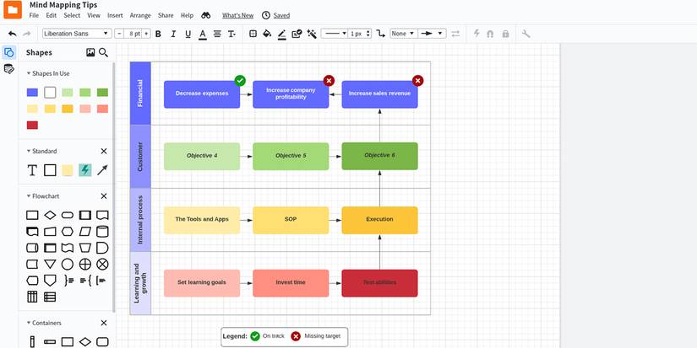Image resolution: width=697 pixels, height=348 pixels.
Task: Open the Share menu
Action: [166, 15]
